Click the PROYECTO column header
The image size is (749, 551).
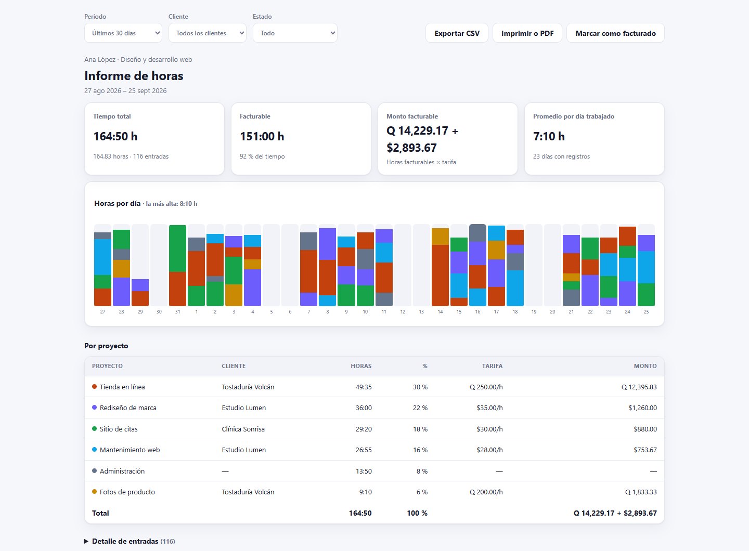(107, 366)
